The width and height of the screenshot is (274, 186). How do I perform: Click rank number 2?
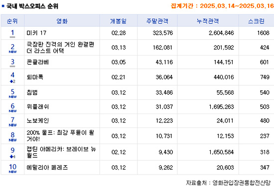12,47
